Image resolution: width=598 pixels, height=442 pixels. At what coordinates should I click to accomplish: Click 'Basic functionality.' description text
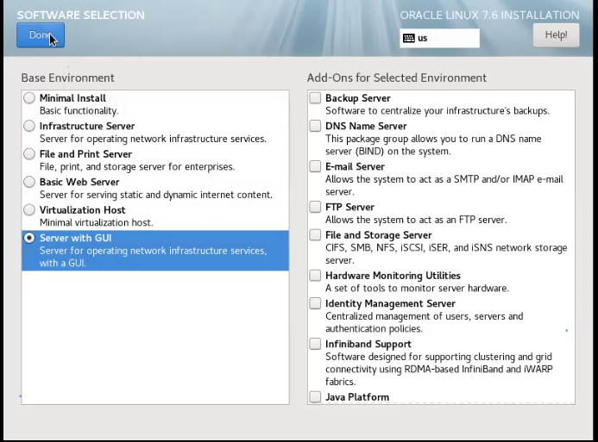coord(79,111)
